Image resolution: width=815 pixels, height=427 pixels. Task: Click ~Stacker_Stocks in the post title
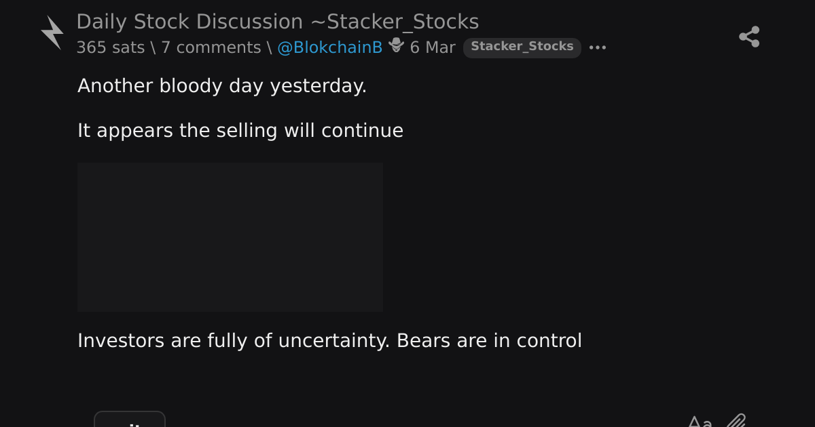pos(395,22)
